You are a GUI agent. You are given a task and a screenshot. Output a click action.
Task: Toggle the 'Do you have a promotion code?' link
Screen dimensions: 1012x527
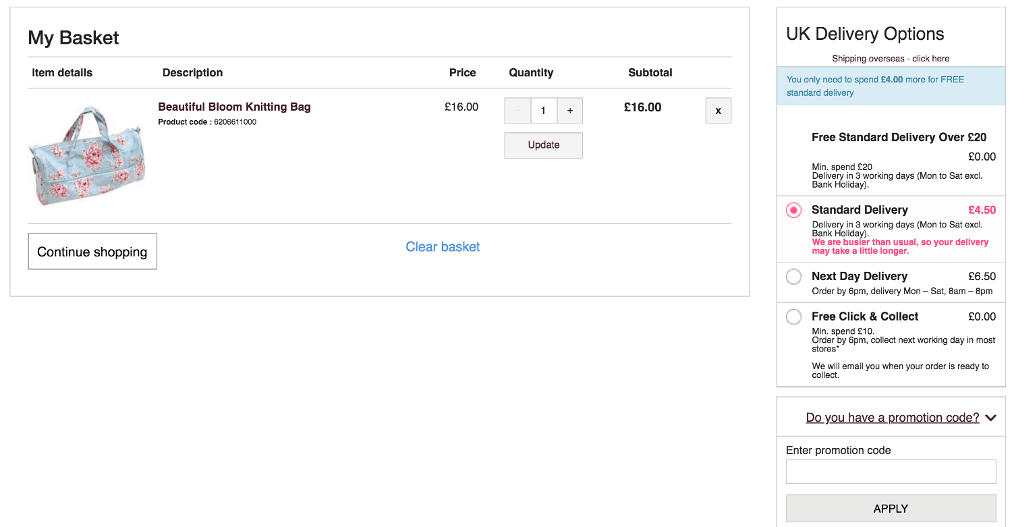(x=893, y=418)
